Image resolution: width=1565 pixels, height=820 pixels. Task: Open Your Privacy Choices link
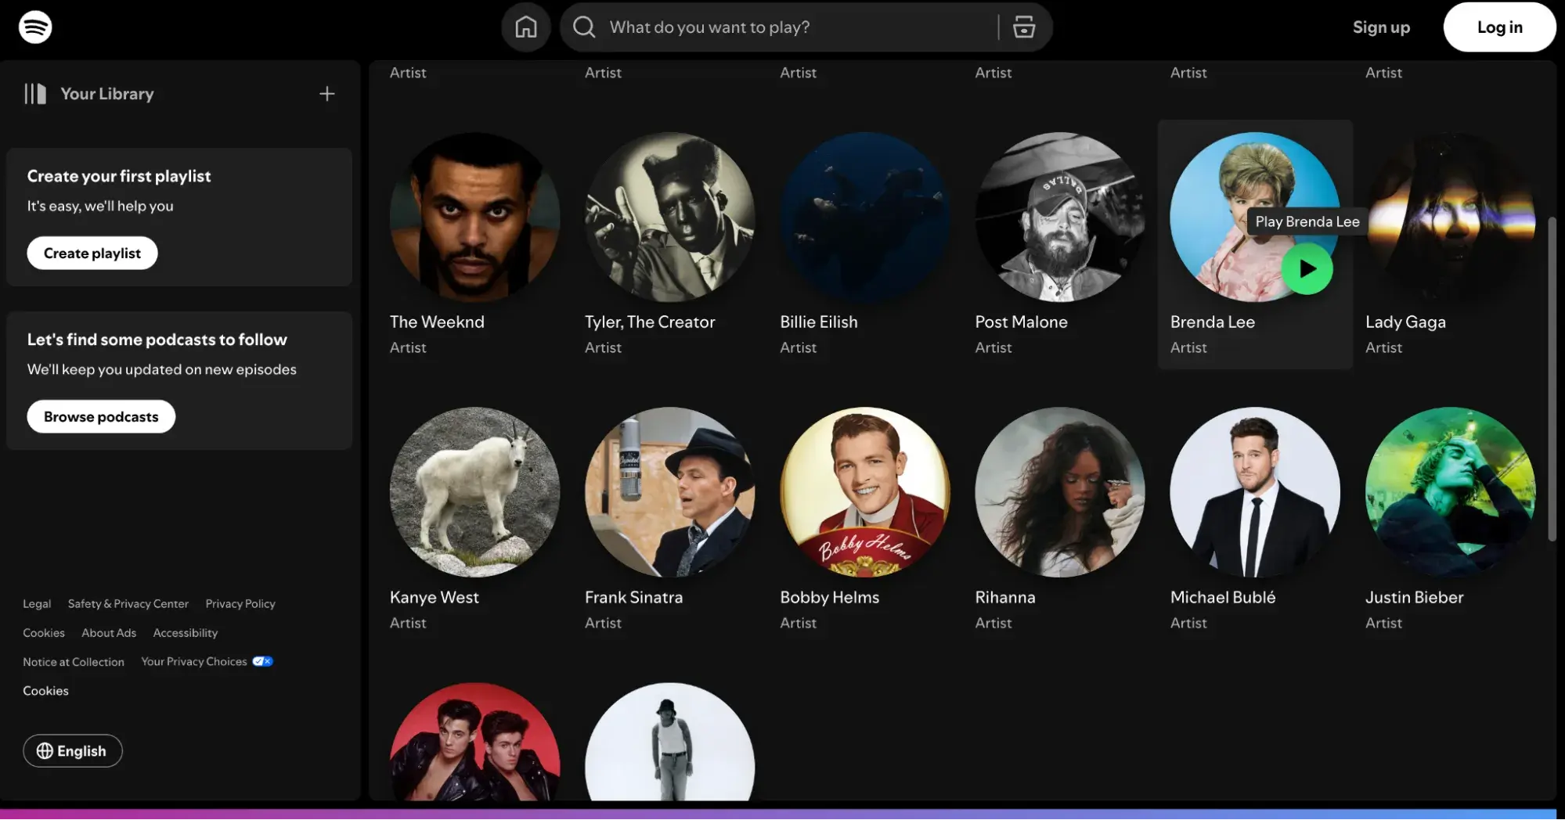pos(194,662)
